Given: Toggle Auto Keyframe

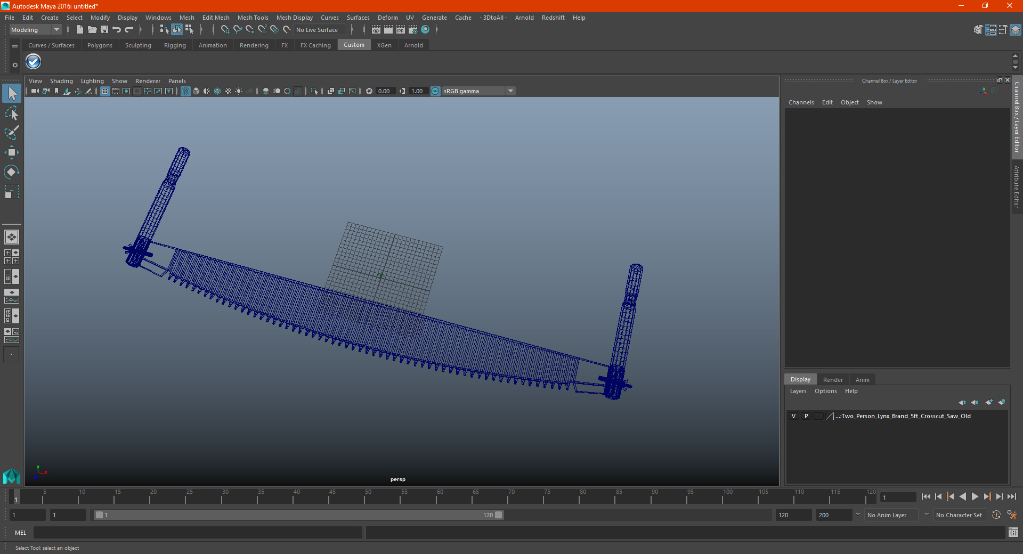Looking at the screenshot, I should (996, 515).
